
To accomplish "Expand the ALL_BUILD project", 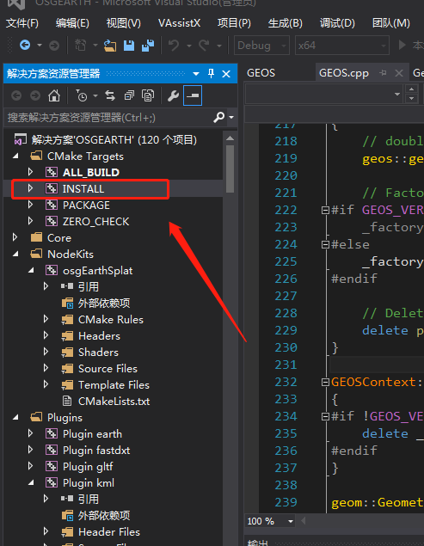I will (x=30, y=172).
